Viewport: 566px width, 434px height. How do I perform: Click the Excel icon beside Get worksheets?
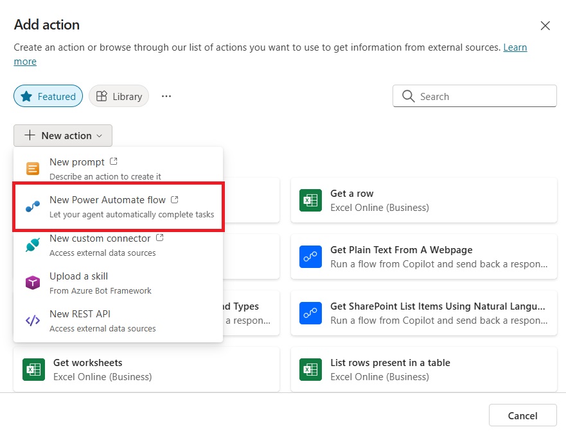click(33, 369)
